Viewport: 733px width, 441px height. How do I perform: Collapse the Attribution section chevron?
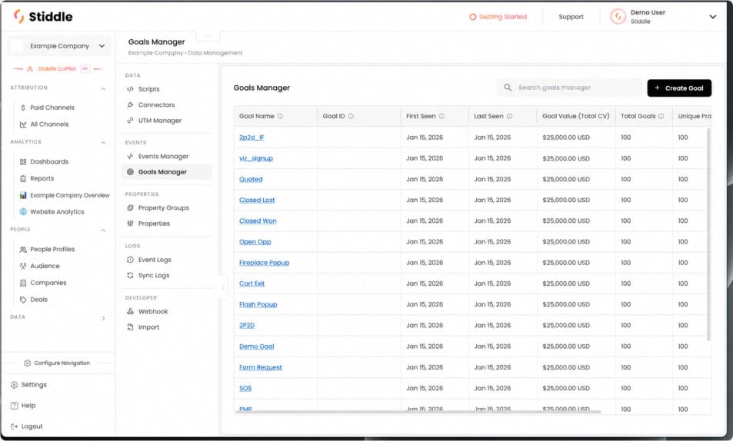coord(103,89)
